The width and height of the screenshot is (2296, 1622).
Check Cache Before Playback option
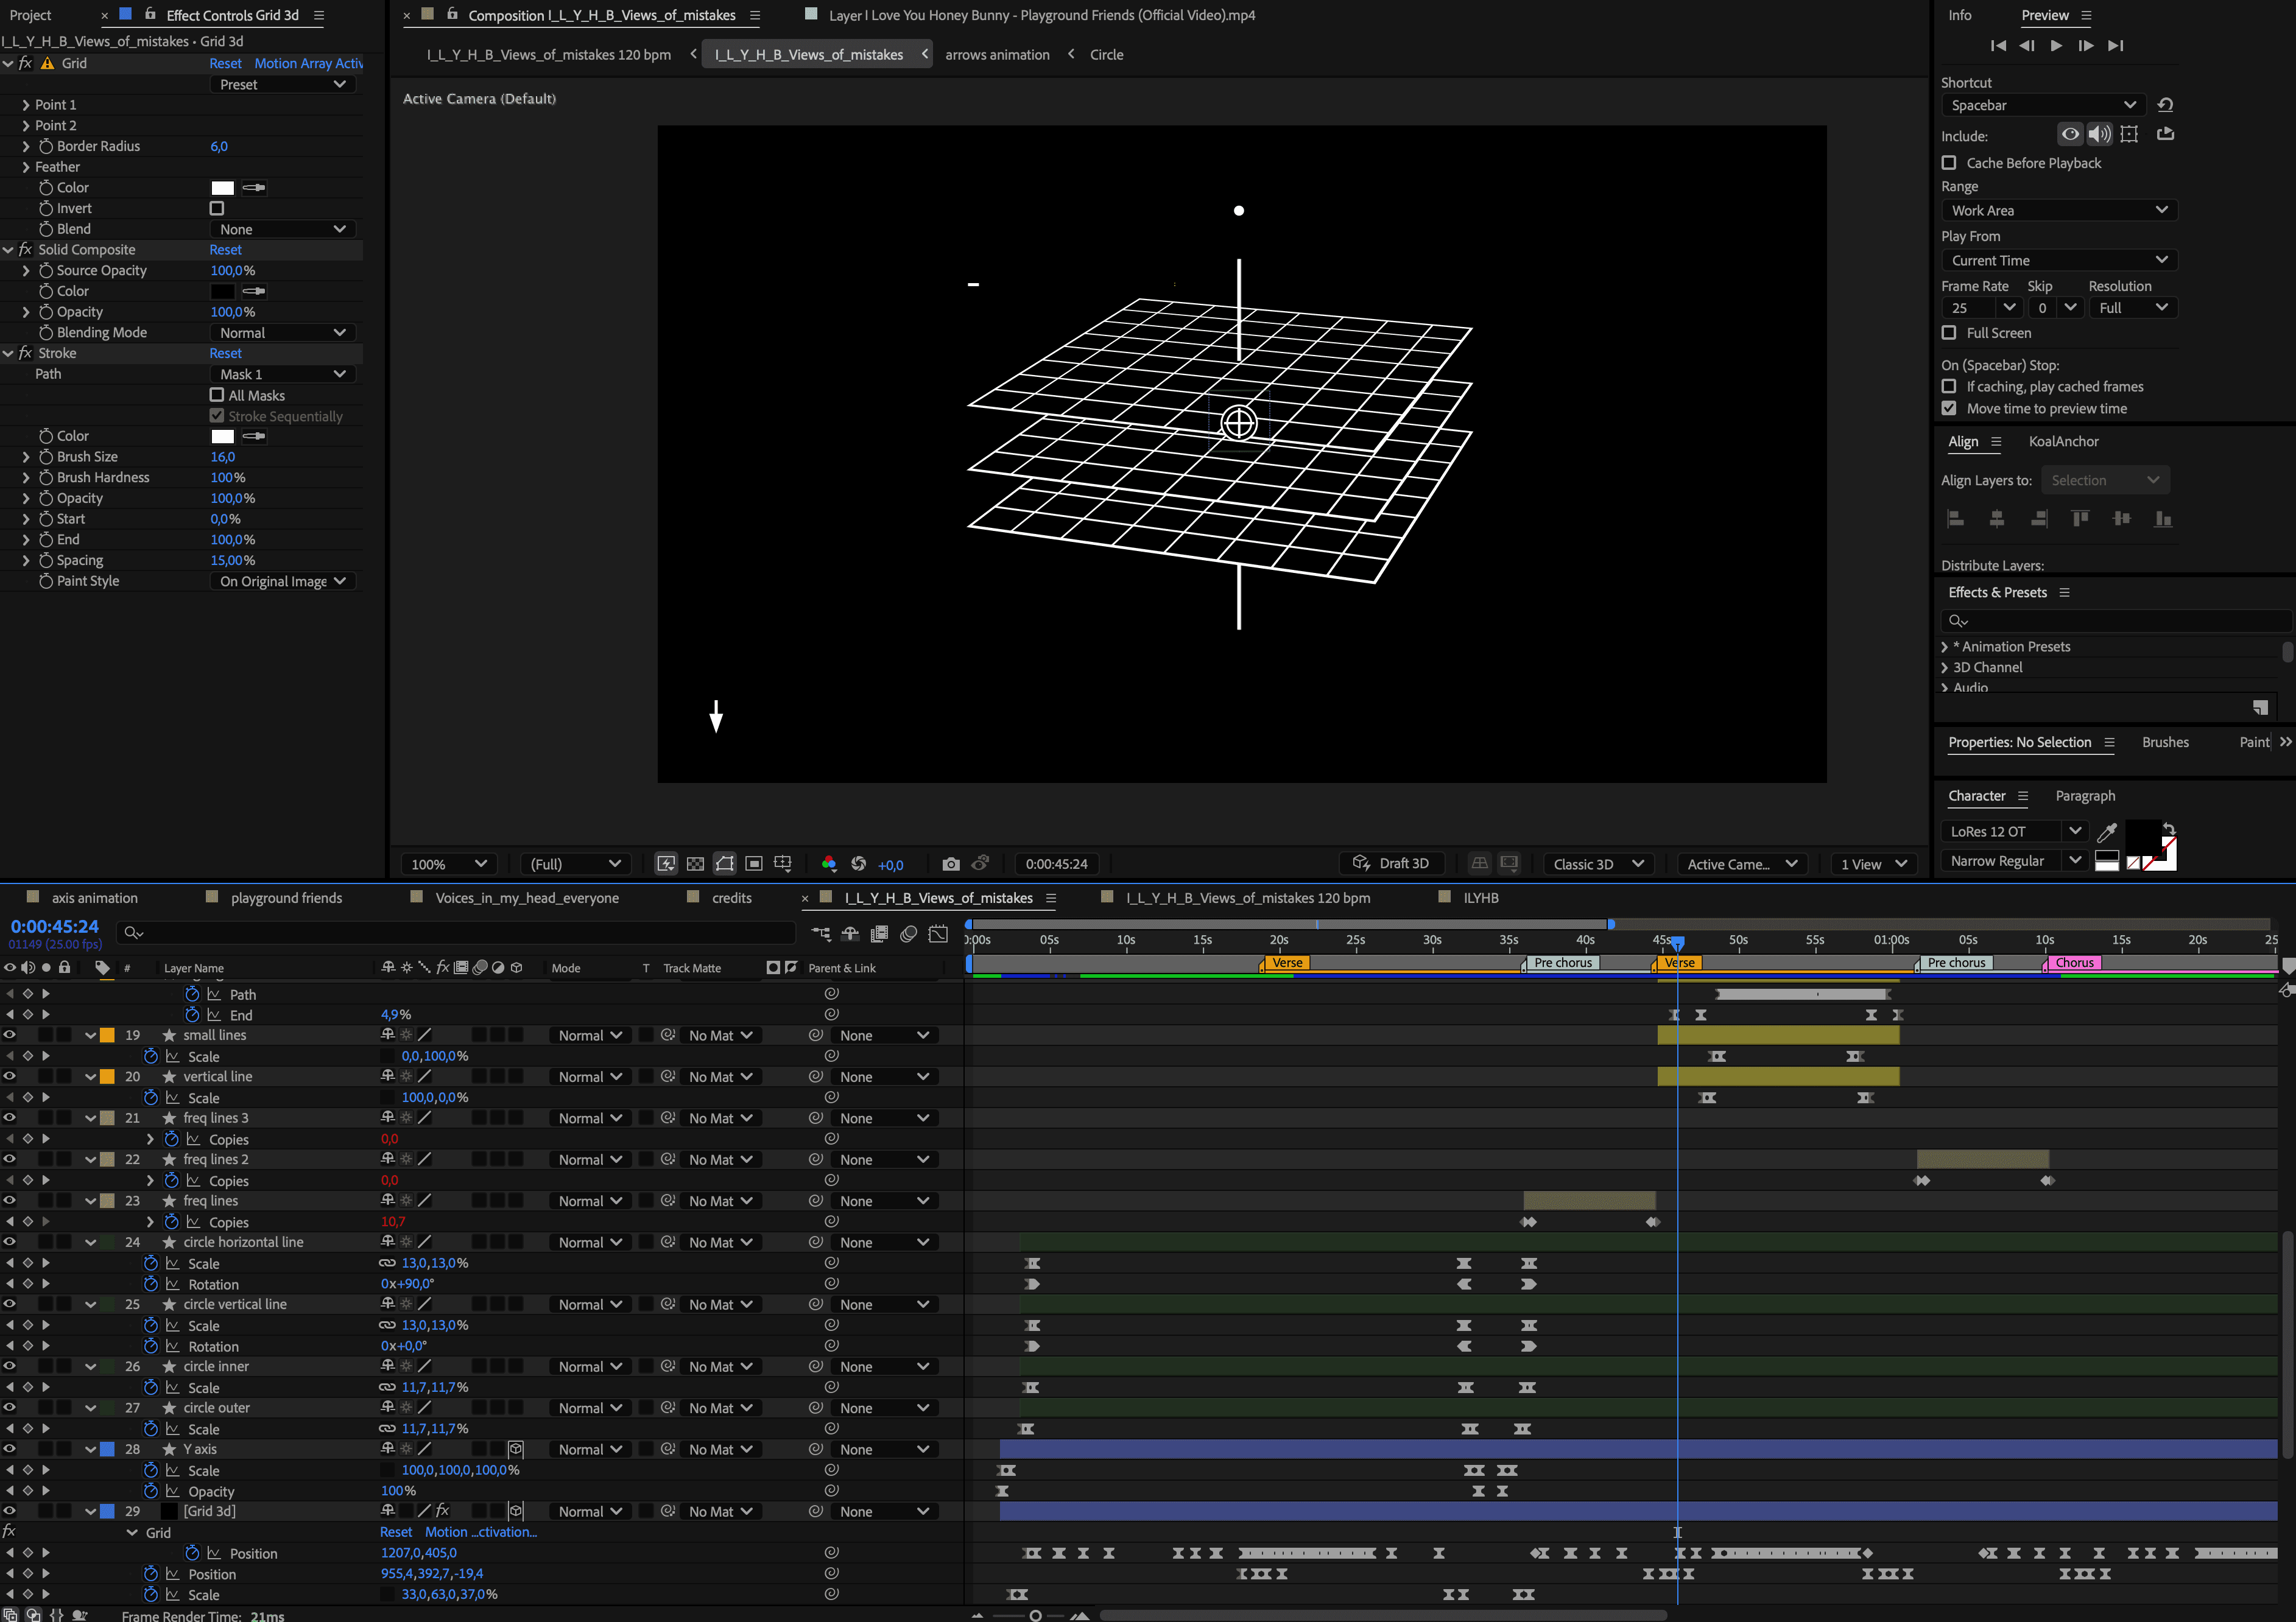click(x=1949, y=163)
